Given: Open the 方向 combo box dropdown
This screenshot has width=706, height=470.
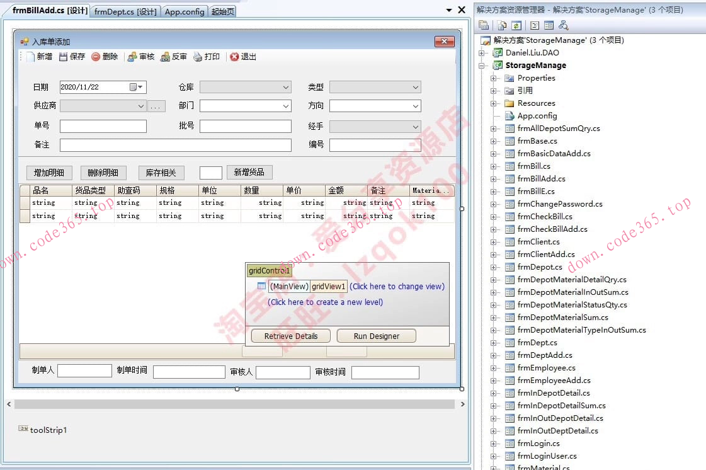Looking at the screenshot, I should (416, 106).
